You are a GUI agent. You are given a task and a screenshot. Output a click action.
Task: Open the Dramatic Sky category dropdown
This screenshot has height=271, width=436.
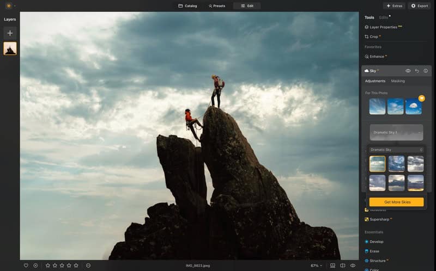[396, 150]
